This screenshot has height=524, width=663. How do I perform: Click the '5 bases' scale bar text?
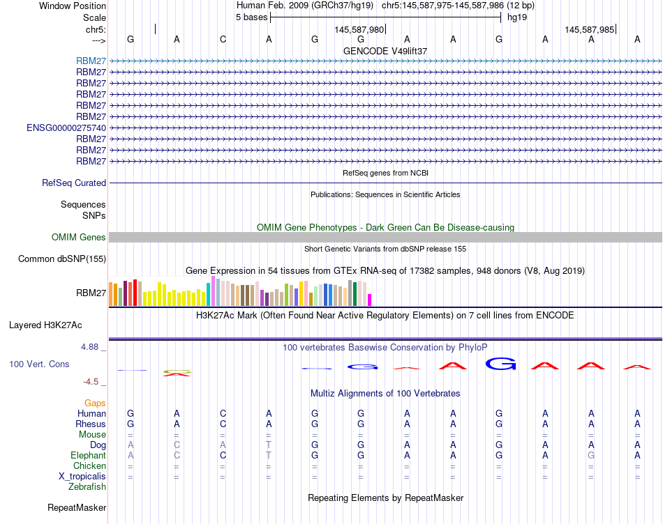(251, 17)
